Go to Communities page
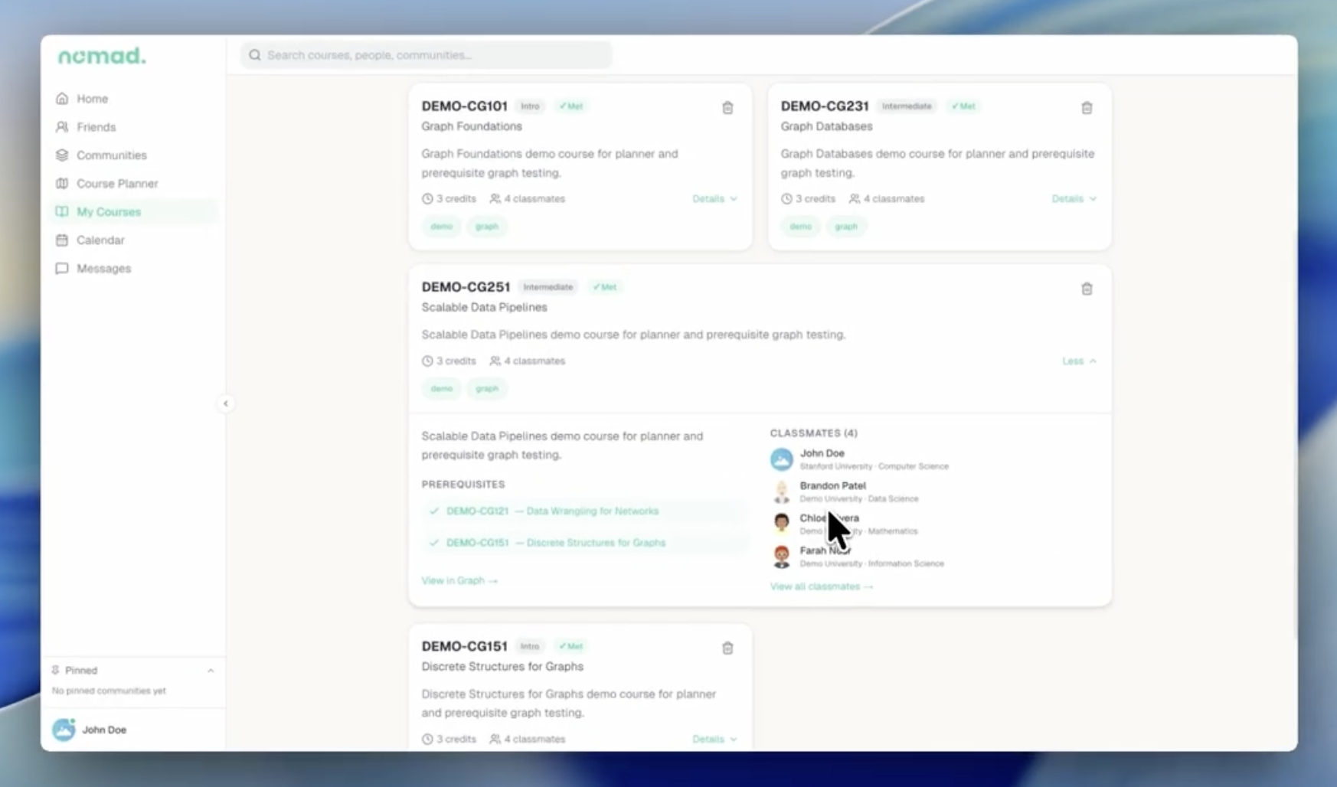Viewport: 1337px width, 787px height. [132, 155]
